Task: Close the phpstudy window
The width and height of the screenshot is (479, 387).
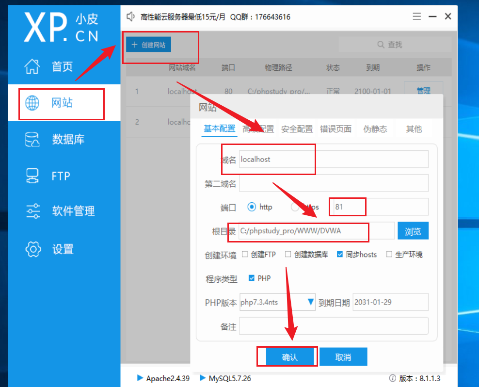Action: (x=448, y=16)
